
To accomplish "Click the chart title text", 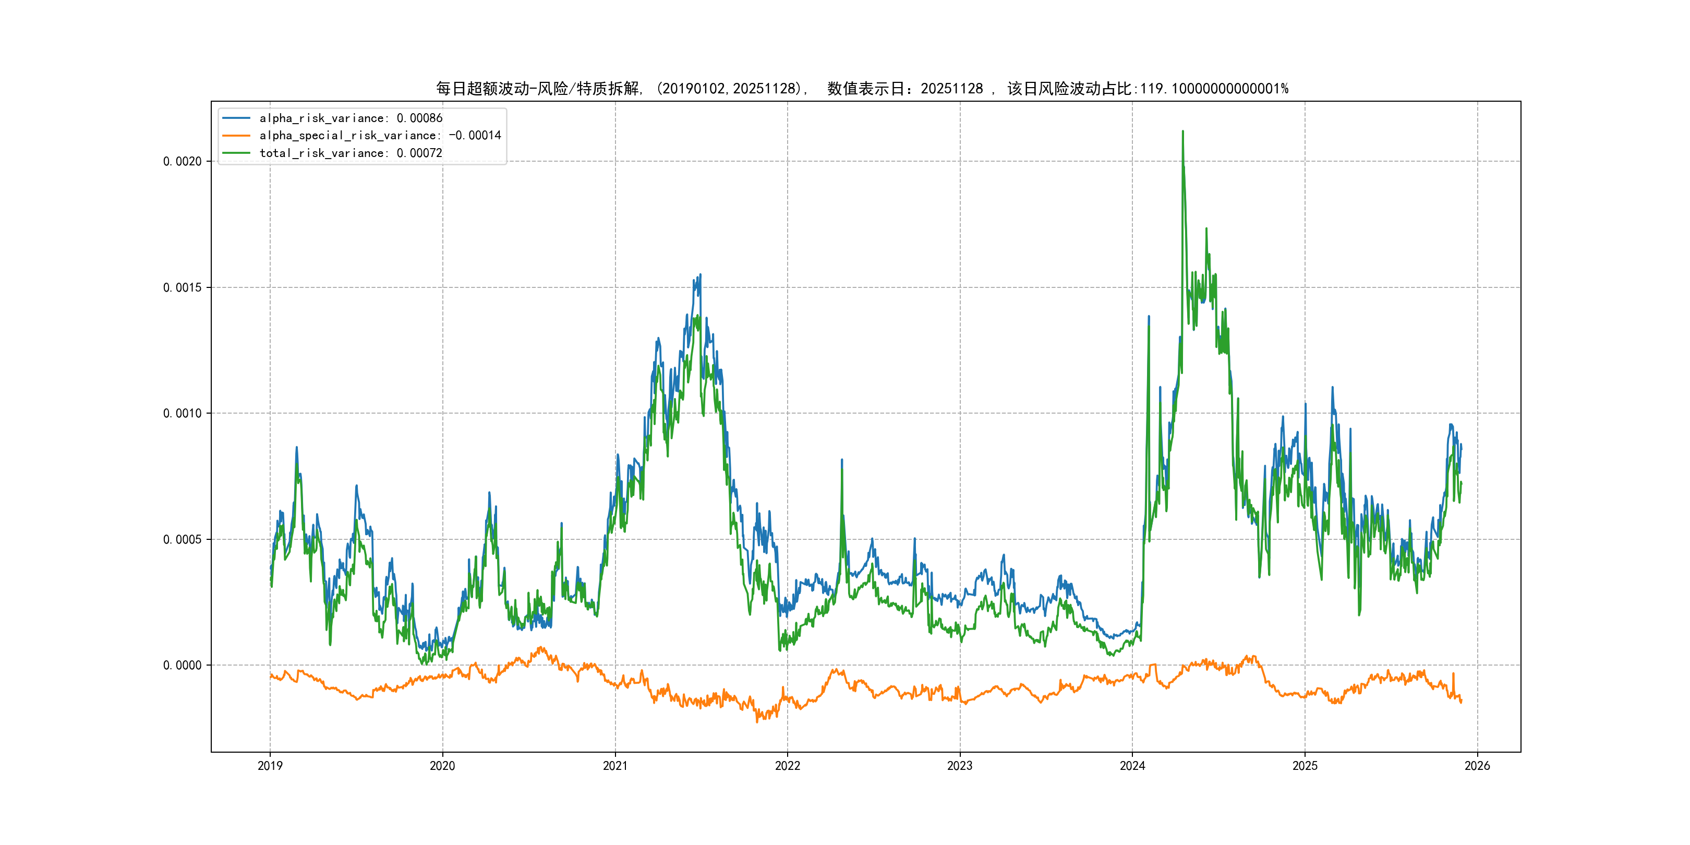I will click(x=862, y=89).
